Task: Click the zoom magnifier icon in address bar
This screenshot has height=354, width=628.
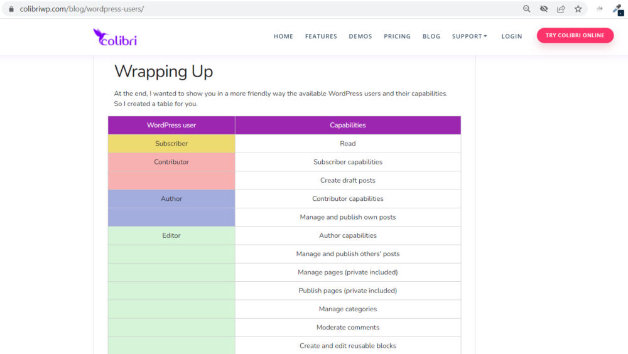Action: (x=527, y=9)
